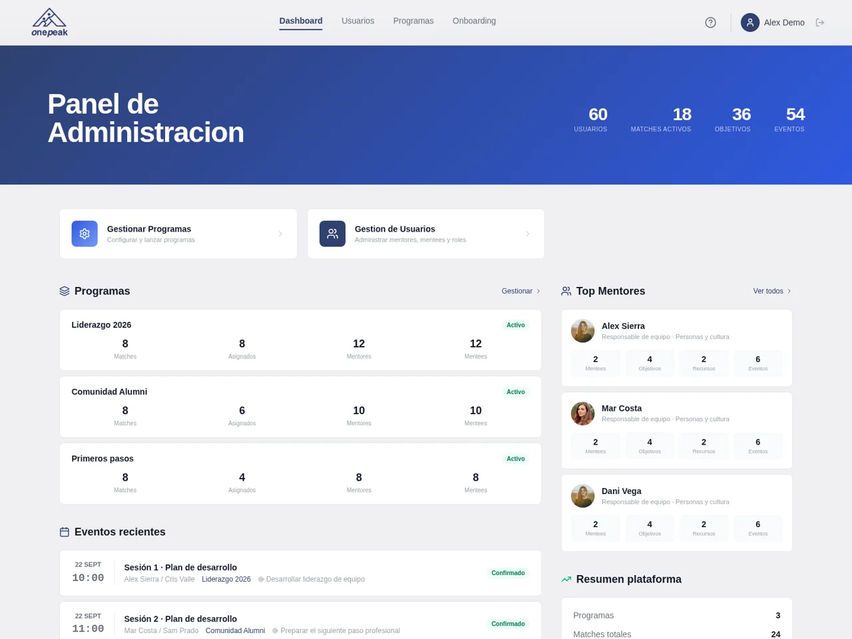
Task: Click Dani Vega's Mentees count tile
Action: coord(596,529)
